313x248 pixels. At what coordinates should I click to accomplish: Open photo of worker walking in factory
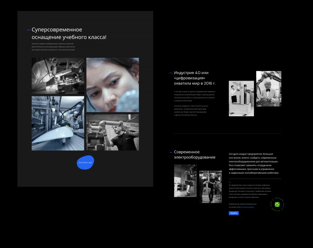210,187
